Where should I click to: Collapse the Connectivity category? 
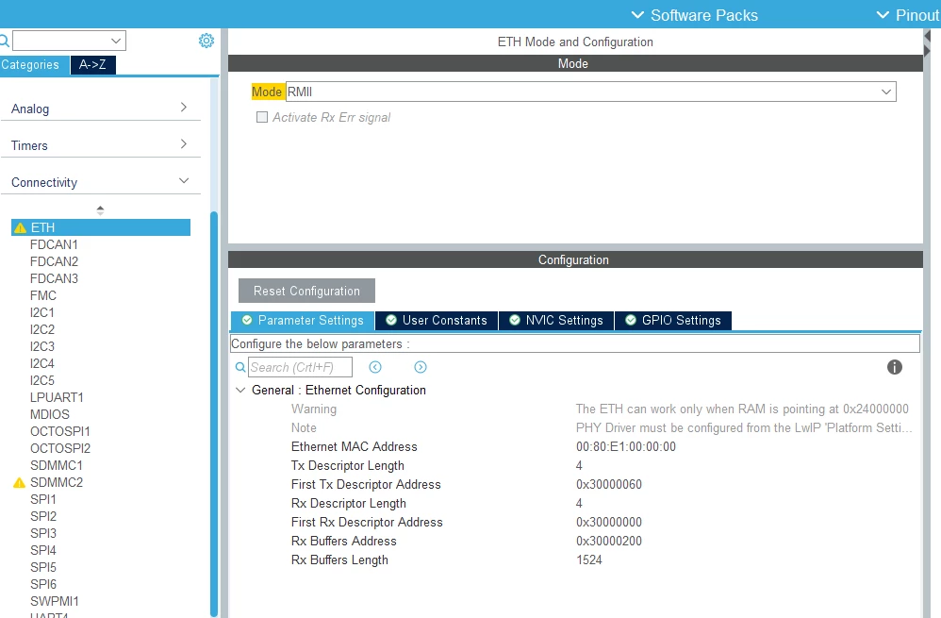coord(100,181)
